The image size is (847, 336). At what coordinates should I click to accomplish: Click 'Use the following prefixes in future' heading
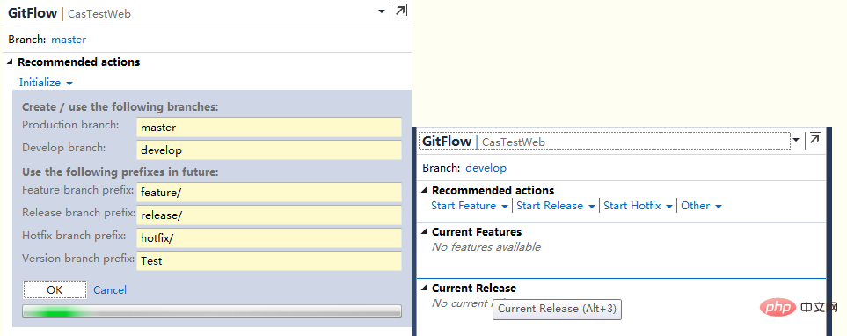(x=120, y=172)
